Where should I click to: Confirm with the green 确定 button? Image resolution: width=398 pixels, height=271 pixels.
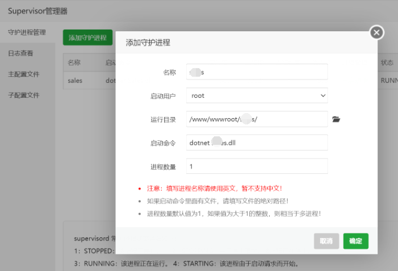[355, 241]
